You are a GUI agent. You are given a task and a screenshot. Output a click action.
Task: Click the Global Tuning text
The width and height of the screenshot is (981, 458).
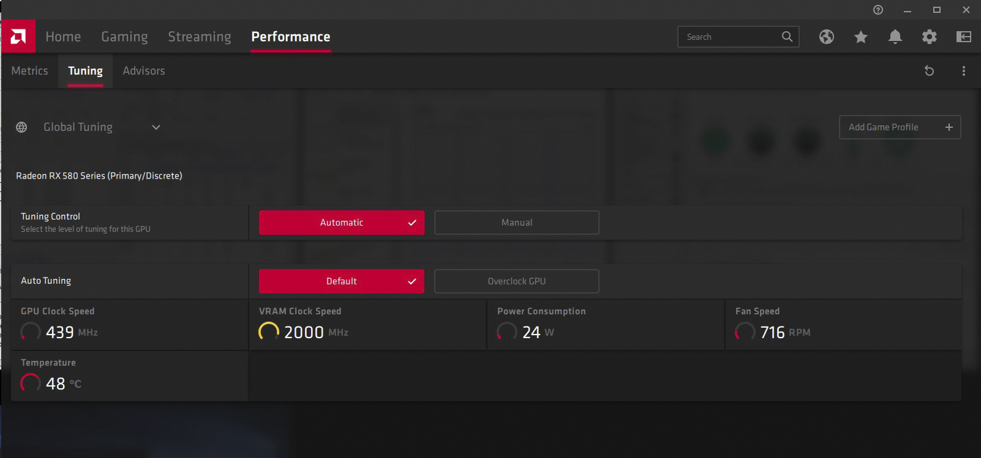tap(78, 127)
